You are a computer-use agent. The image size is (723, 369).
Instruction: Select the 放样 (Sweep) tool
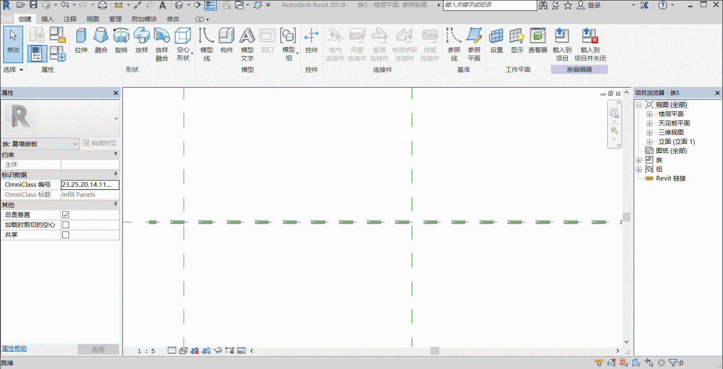click(141, 40)
